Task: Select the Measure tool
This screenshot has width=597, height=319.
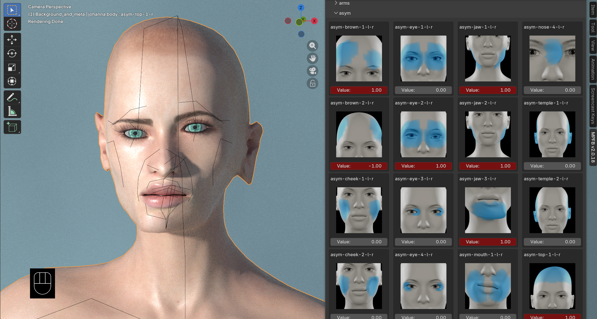Action: tap(12, 111)
